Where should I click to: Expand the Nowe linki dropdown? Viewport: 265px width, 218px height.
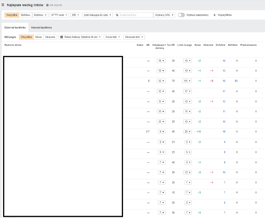(113, 37)
